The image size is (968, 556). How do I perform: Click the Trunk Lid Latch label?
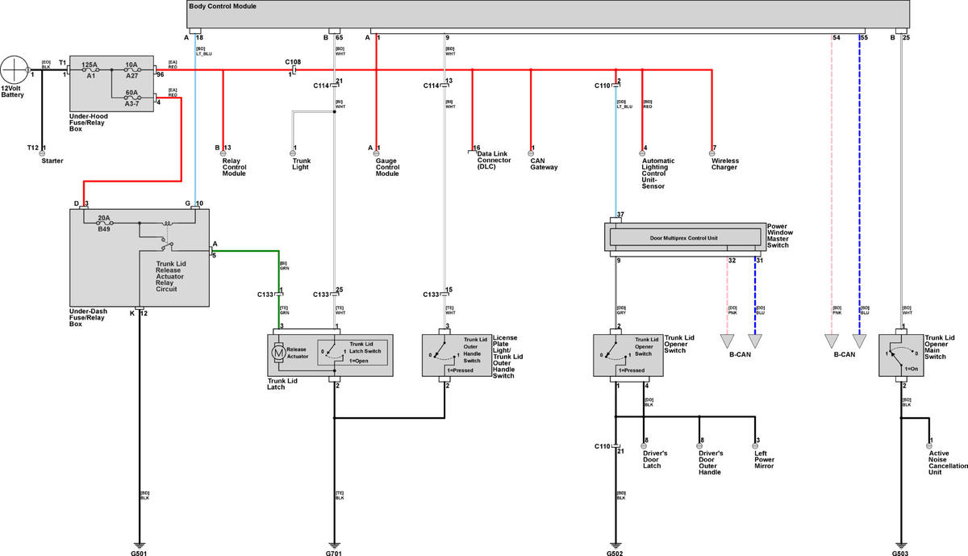tap(281, 383)
